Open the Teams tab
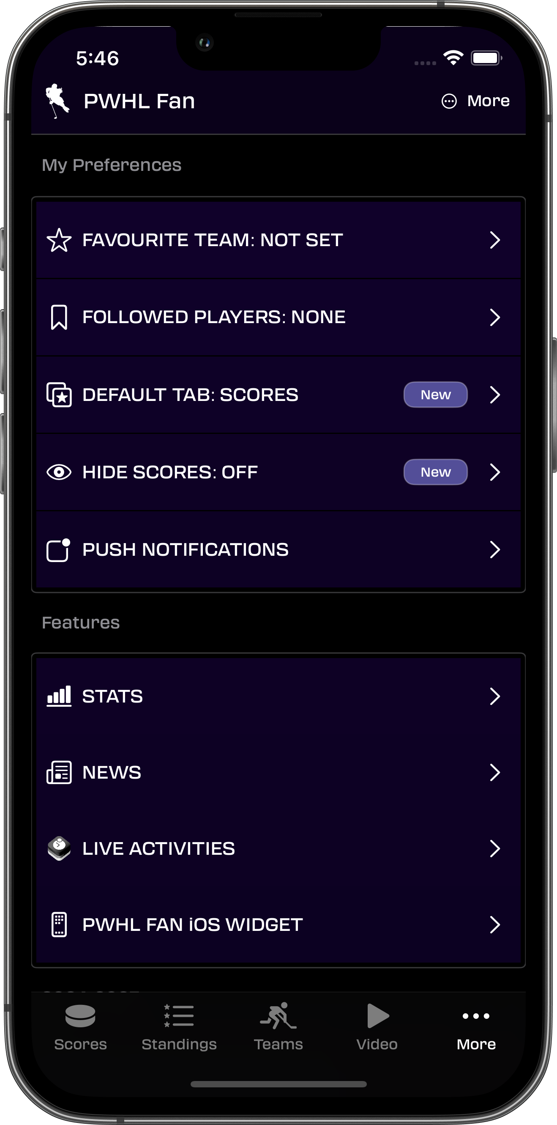 278,1027
